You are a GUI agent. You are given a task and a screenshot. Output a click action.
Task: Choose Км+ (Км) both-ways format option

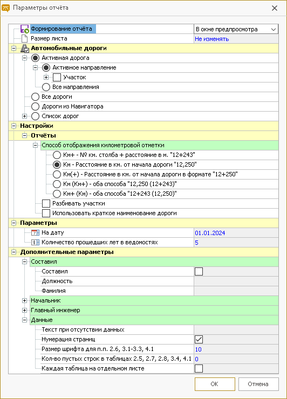coord(57,194)
